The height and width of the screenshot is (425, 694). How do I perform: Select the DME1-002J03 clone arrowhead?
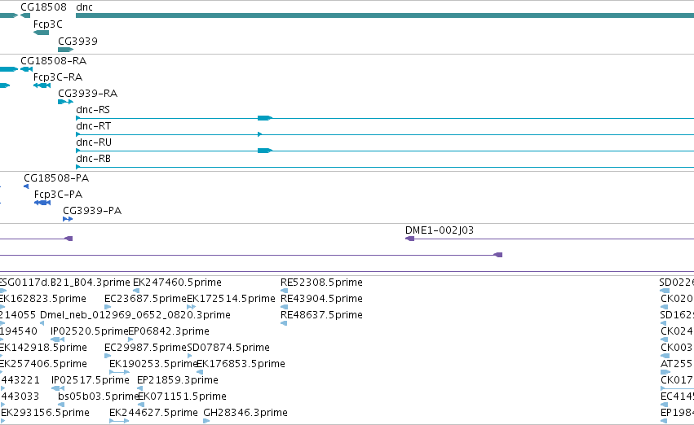click(410, 239)
